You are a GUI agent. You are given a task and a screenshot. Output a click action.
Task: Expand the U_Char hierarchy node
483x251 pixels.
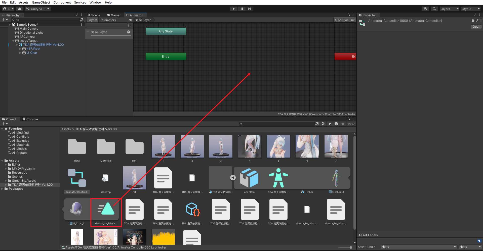(x=20, y=53)
